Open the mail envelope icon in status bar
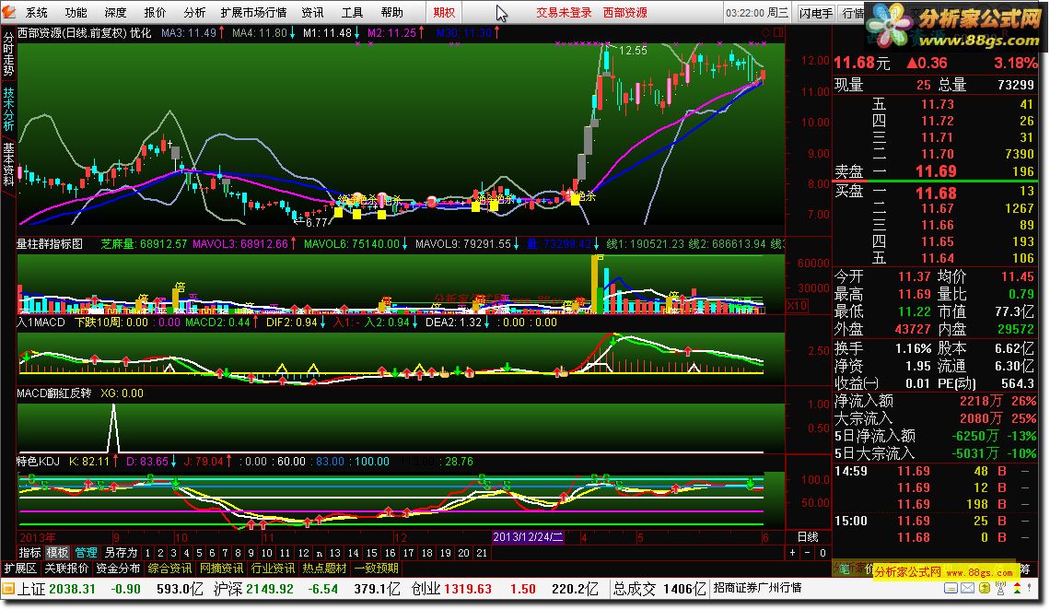This screenshot has width=1050, height=610. pos(968,589)
